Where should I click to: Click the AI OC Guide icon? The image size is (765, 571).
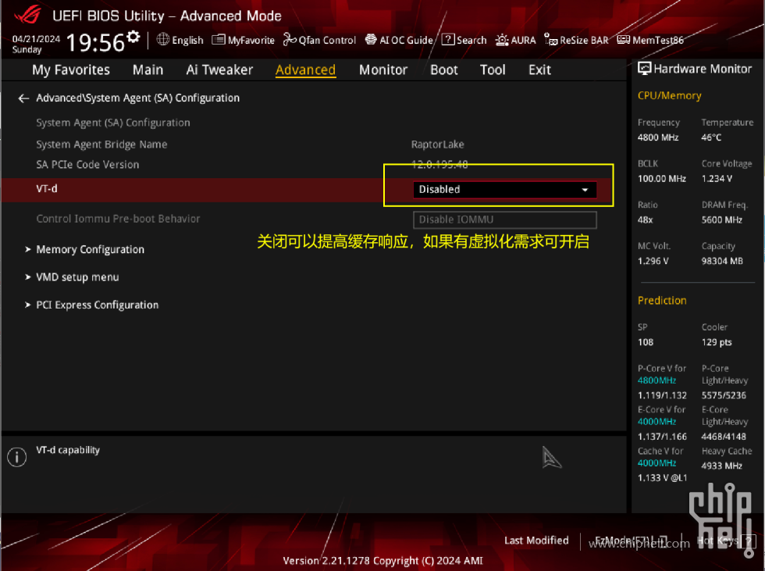coord(371,40)
